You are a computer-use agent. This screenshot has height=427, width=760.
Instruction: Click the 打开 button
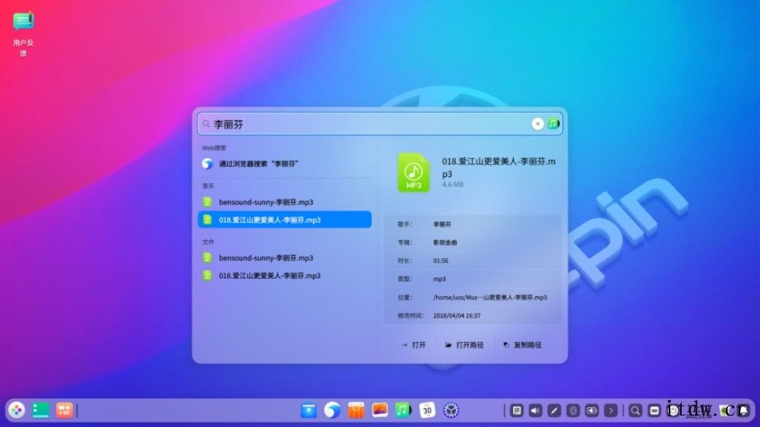coord(413,345)
